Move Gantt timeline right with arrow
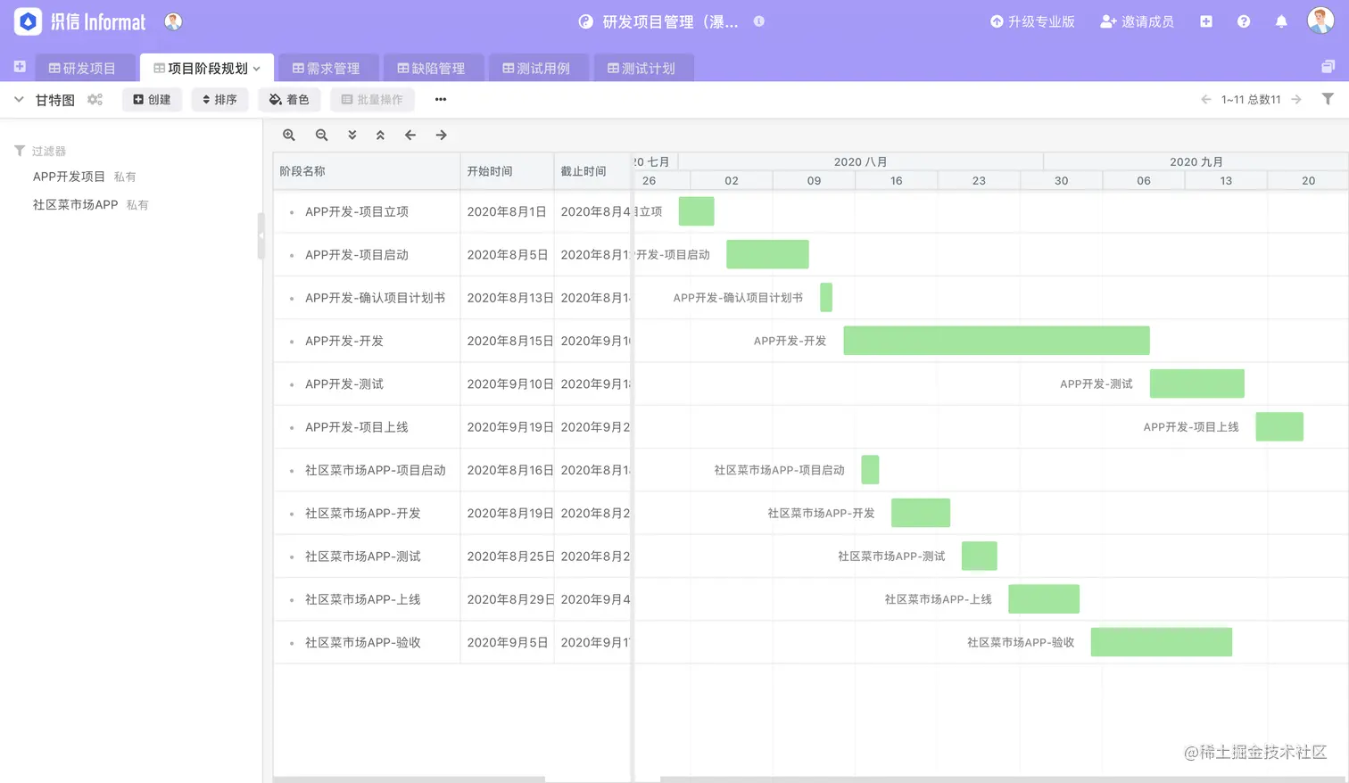The width and height of the screenshot is (1349, 783). (x=441, y=135)
